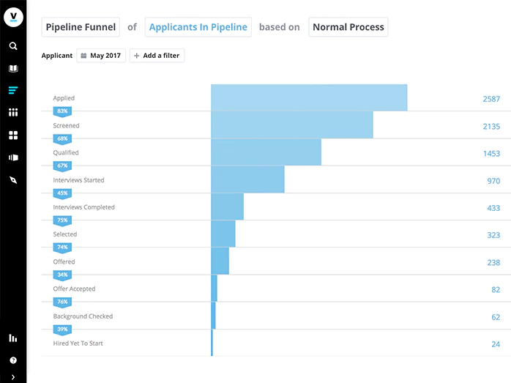Expand the sidebar with the chevron arrow
Viewport: 511px width, 383px height.
point(13,377)
